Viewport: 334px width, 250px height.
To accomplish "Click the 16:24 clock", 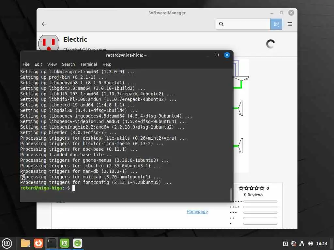I will click(x=321, y=243).
